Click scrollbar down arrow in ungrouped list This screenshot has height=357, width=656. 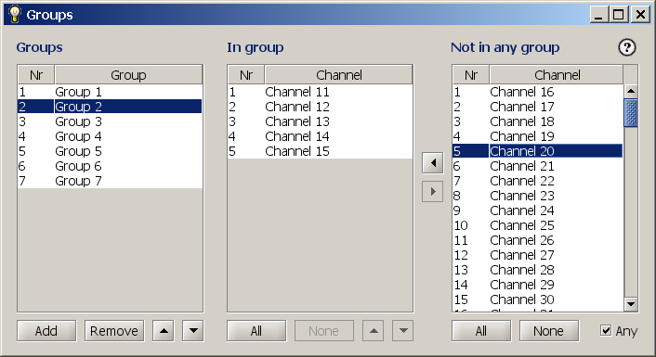click(x=631, y=304)
